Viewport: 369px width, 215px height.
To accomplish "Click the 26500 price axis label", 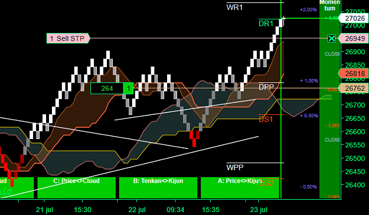I will pyautogui.click(x=355, y=158).
